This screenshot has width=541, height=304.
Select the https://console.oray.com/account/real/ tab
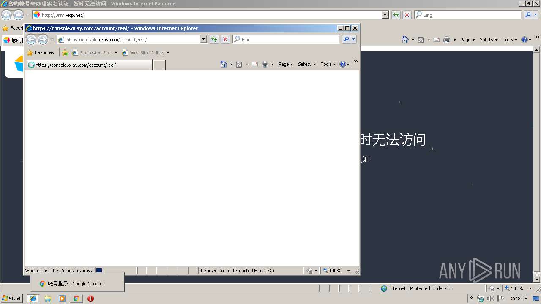pos(89,65)
